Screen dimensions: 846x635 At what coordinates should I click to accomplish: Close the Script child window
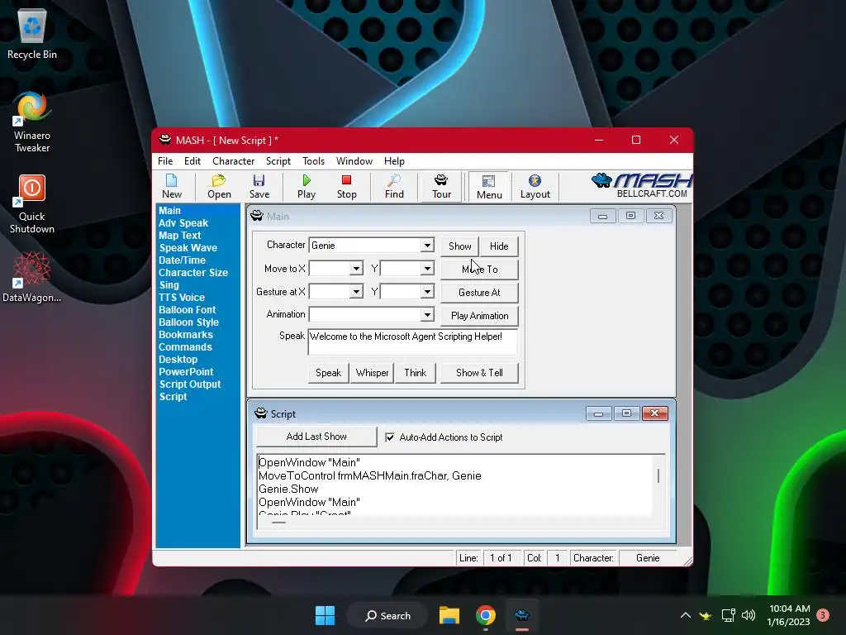pyautogui.click(x=655, y=413)
